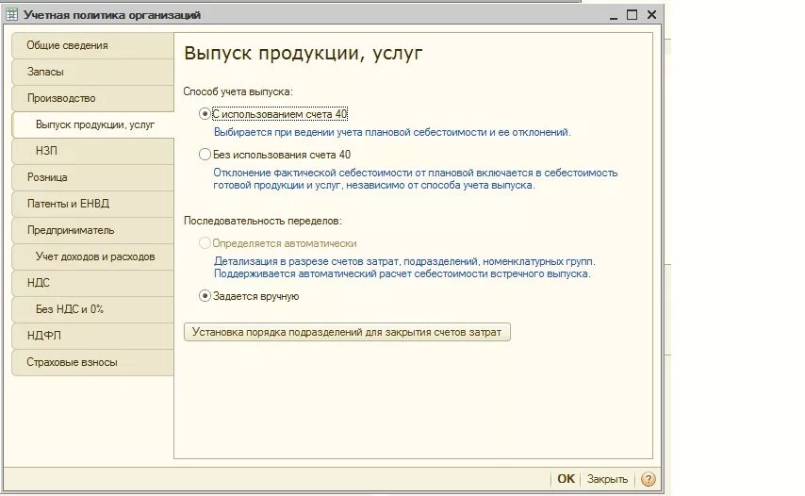Go to the 'НЗП' sub-tab
This screenshot has height=496, width=805.
pyautogui.click(x=93, y=151)
